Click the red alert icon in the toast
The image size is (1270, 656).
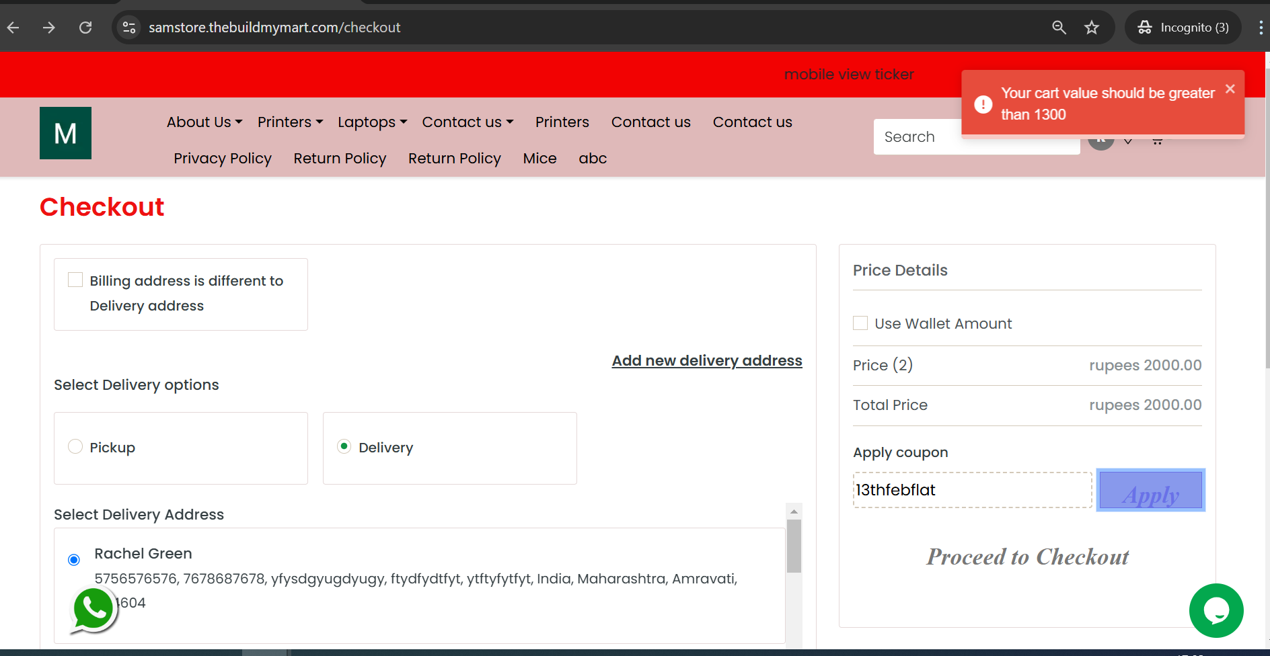983,104
